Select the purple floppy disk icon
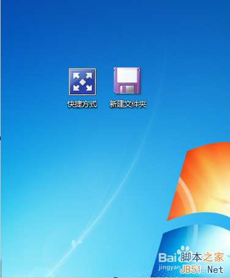This screenshot has height=278, width=230. [x=127, y=81]
